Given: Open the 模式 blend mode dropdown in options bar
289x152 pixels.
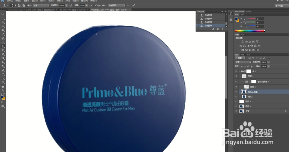Looking at the screenshot, I should [41, 5].
